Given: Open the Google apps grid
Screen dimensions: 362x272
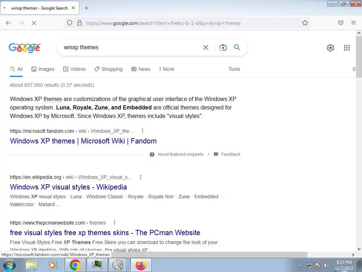Looking at the screenshot, I should pos(347,48).
